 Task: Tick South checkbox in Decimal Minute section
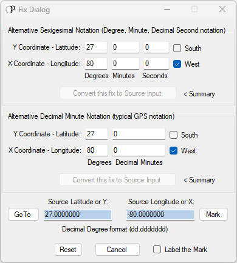173,135
